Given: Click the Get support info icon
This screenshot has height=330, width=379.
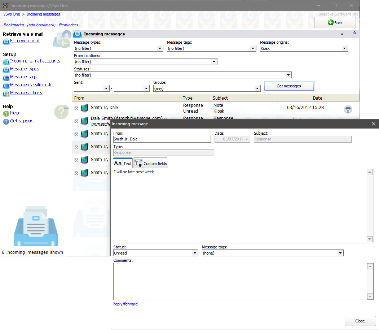Looking at the screenshot, I should click(6, 121).
